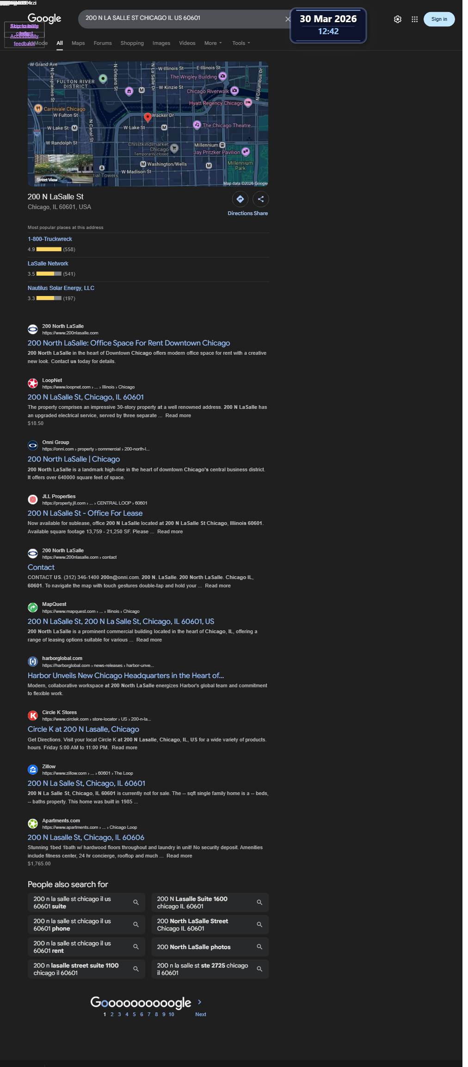Click inside the search input field

click(183, 18)
